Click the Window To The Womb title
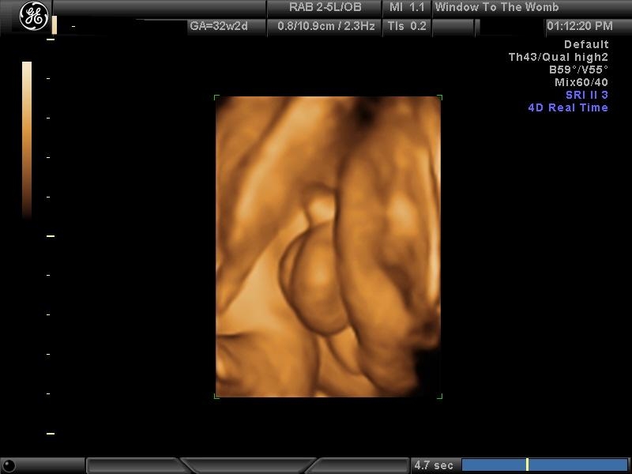The image size is (632, 474). (497, 7)
